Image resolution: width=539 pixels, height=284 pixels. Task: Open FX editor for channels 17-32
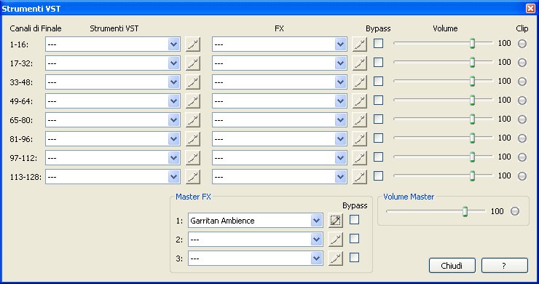point(360,63)
